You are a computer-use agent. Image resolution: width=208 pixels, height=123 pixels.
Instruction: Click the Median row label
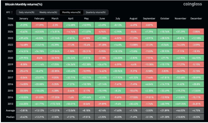[x=10, y=117]
